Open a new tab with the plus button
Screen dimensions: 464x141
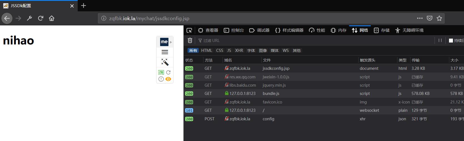(x=84, y=6)
